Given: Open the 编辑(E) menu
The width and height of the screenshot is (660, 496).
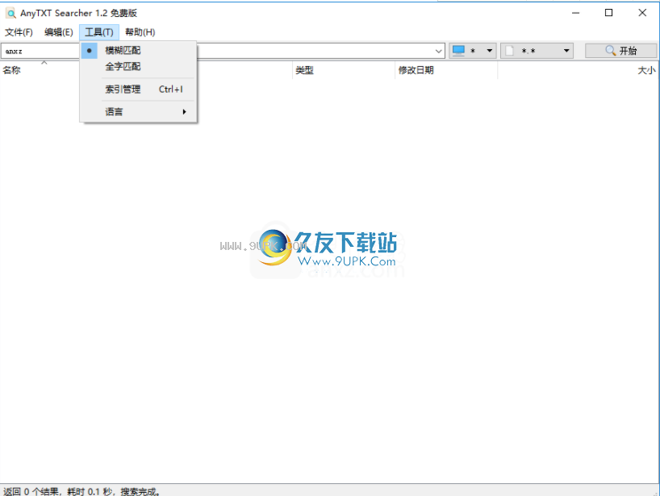Looking at the screenshot, I should tap(59, 32).
